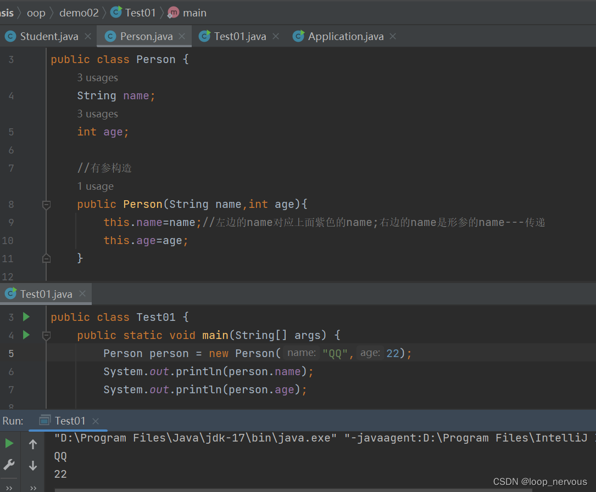The width and height of the screenshot is (596, 492).
Task: Click public class Person declaration
Action: pyautogui.click(x=120, y=60)
